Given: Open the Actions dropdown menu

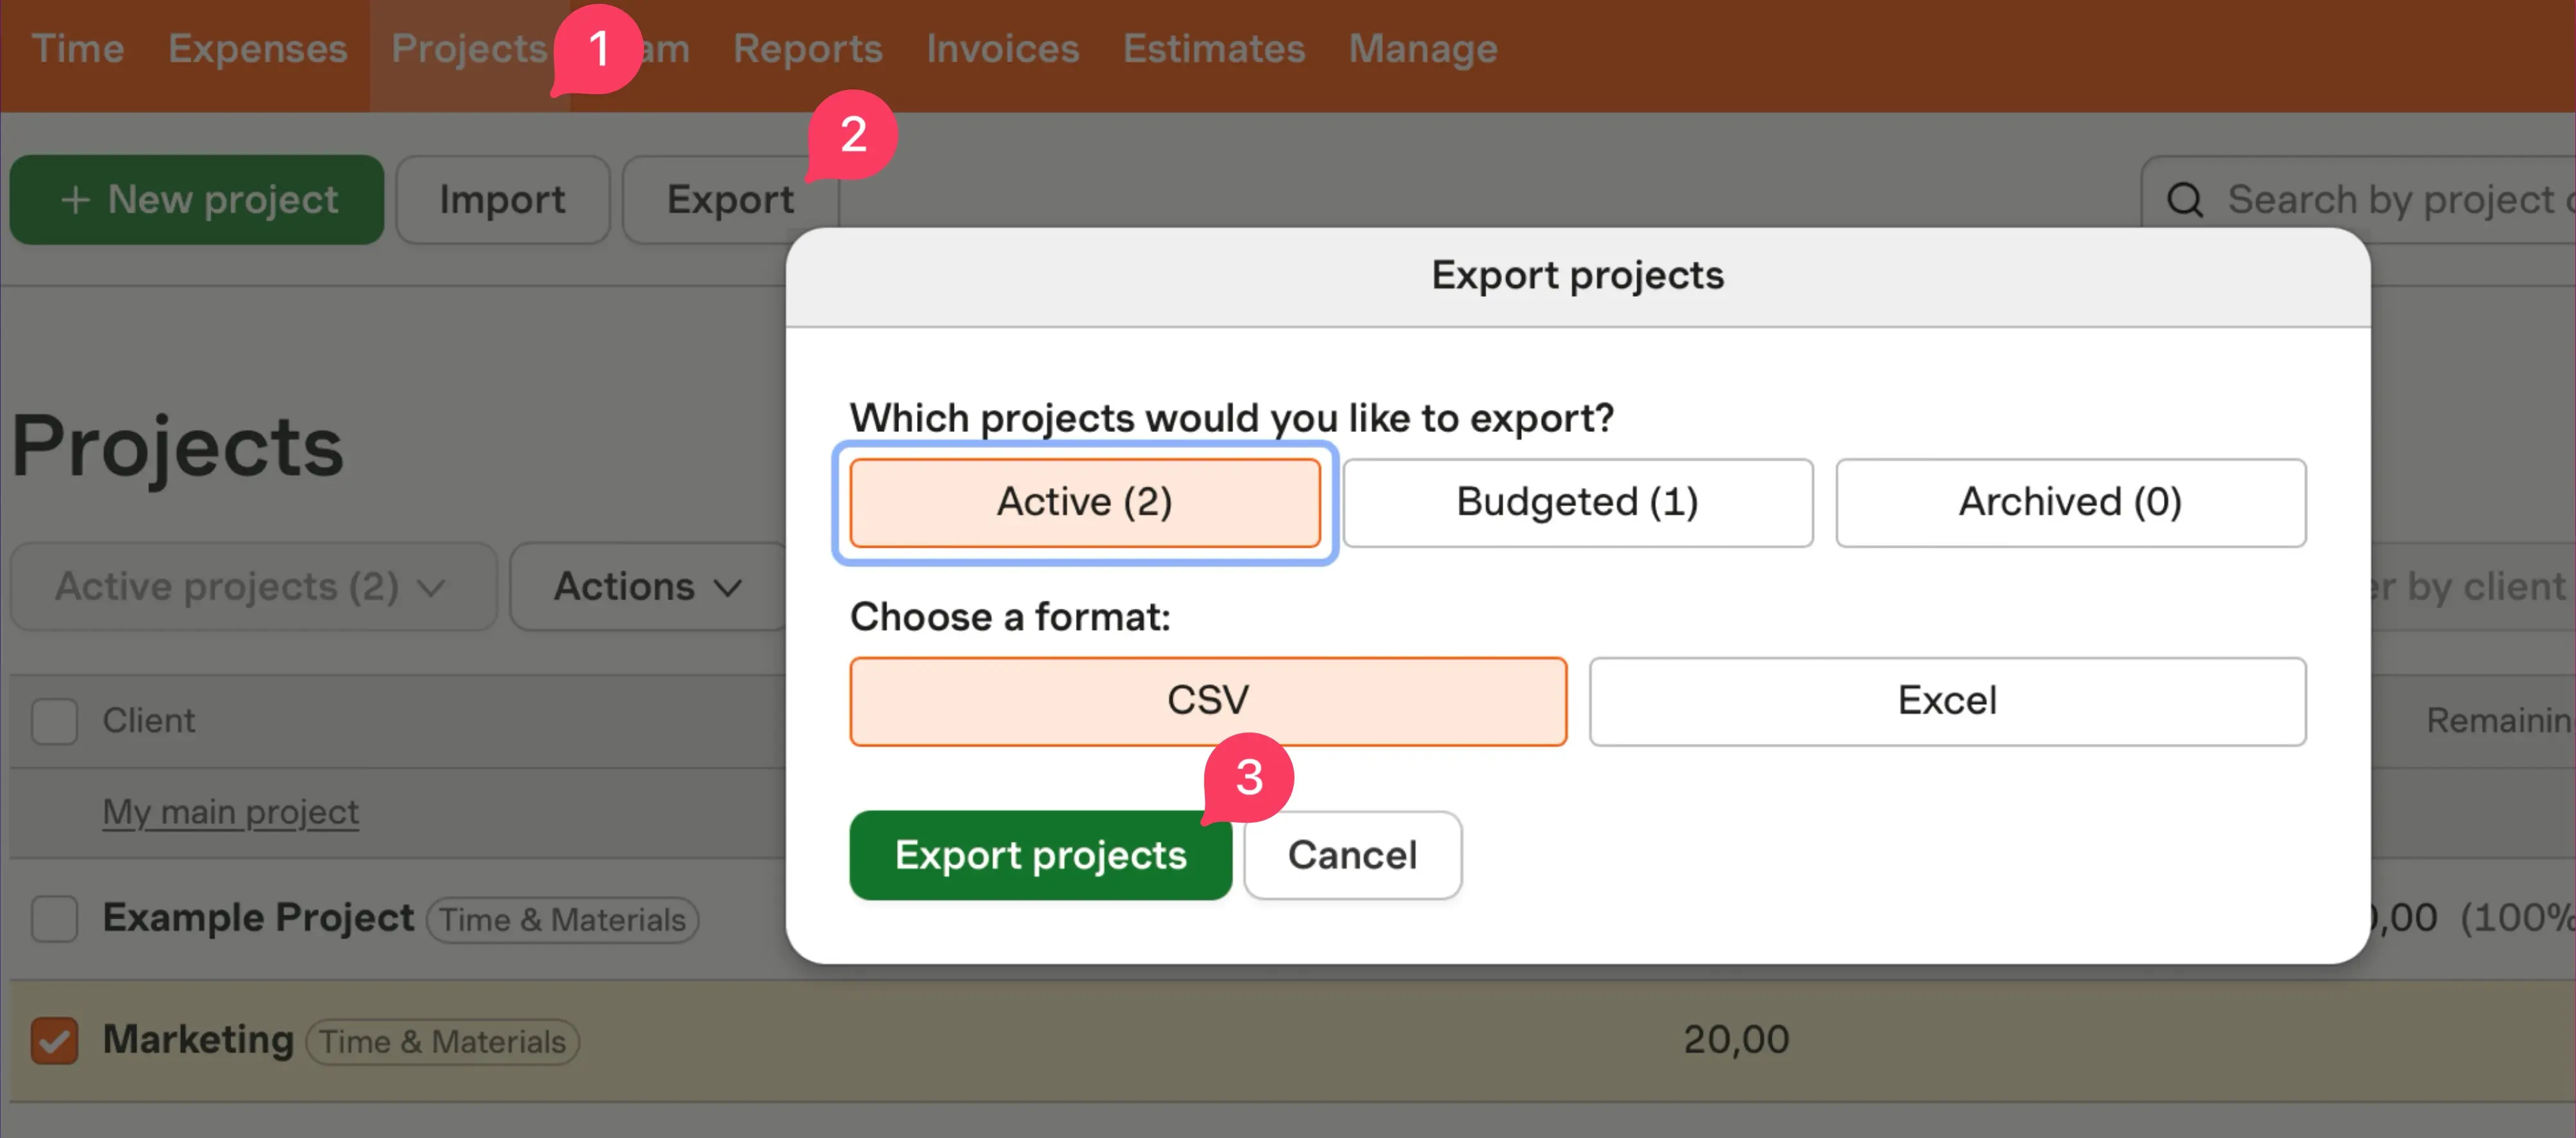Looking at the screenshot, I should [648, 586].
